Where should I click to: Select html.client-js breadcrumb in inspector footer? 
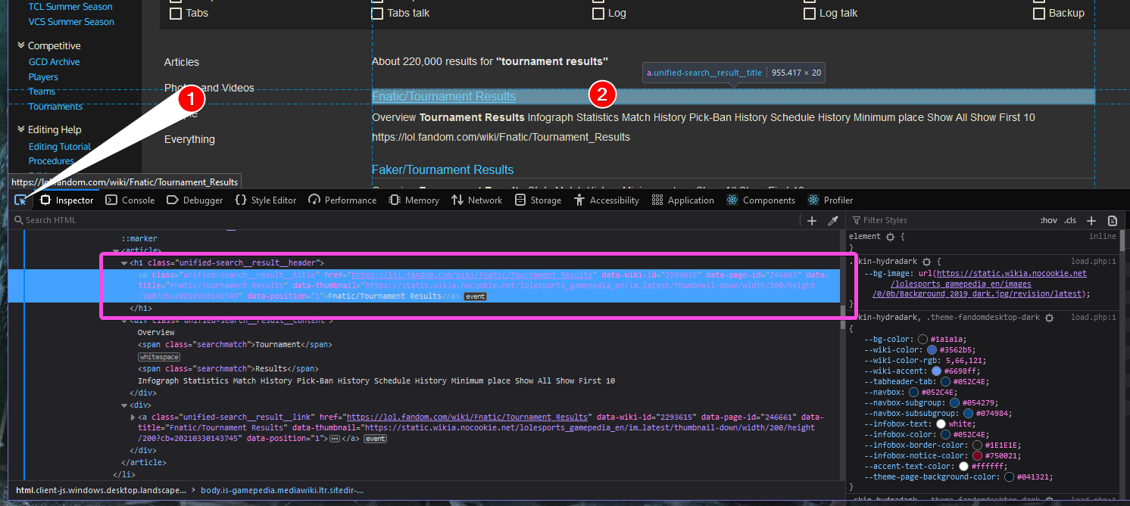point(101,490)
